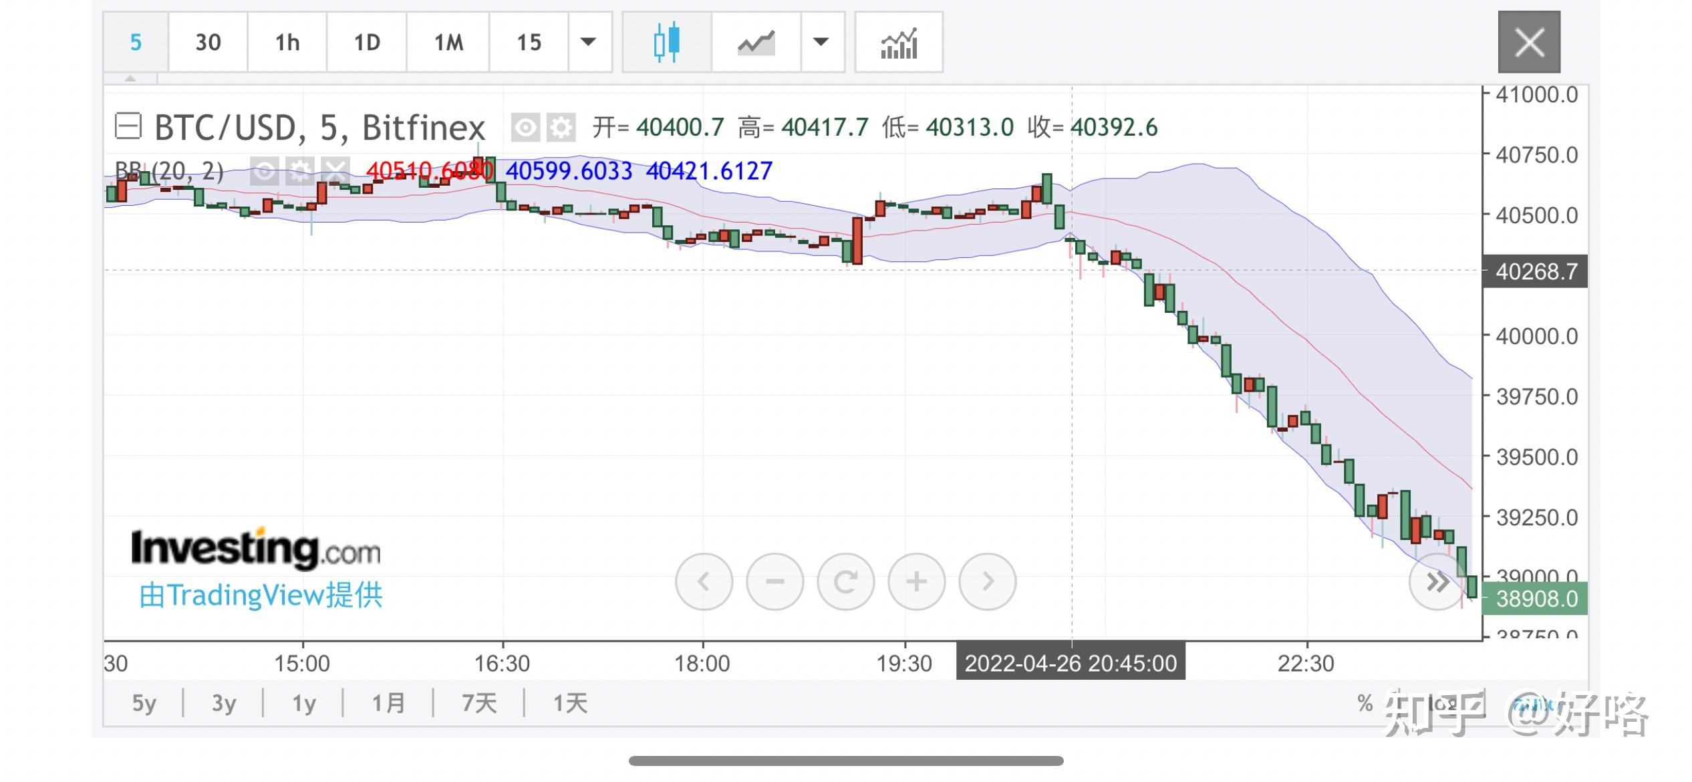Select candlestick chart style

point(667,42)
